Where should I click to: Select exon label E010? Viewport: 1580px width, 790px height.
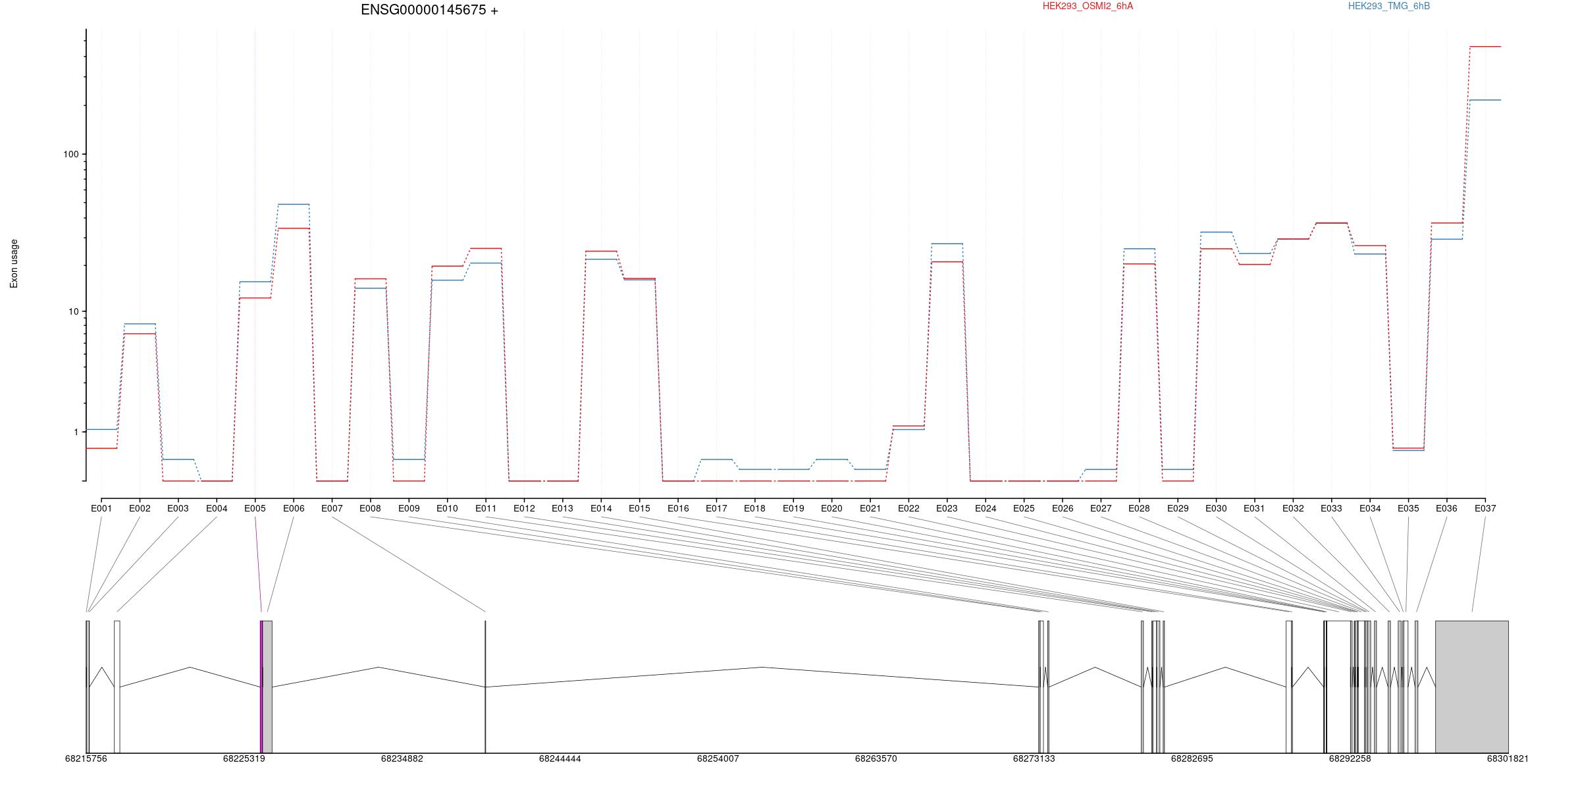(447, 509)
